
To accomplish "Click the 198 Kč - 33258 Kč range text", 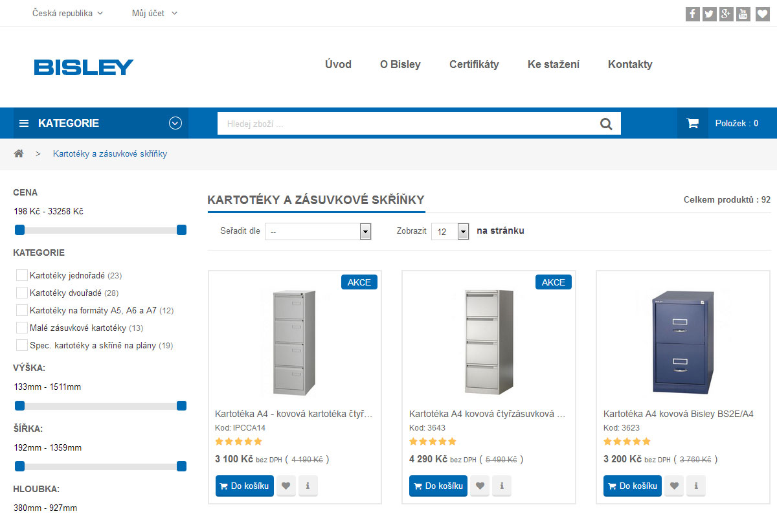I will 49,212.
